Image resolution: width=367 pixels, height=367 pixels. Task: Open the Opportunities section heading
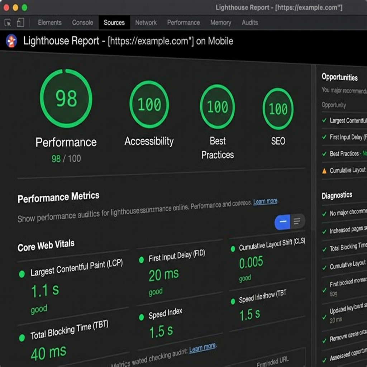[340, 77]
